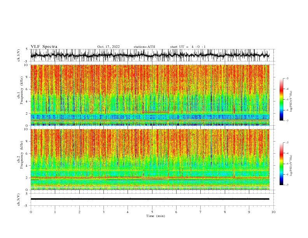308x238 pixels.
Task: Click time axis tick label "10"
Action: tap(273, 212)
